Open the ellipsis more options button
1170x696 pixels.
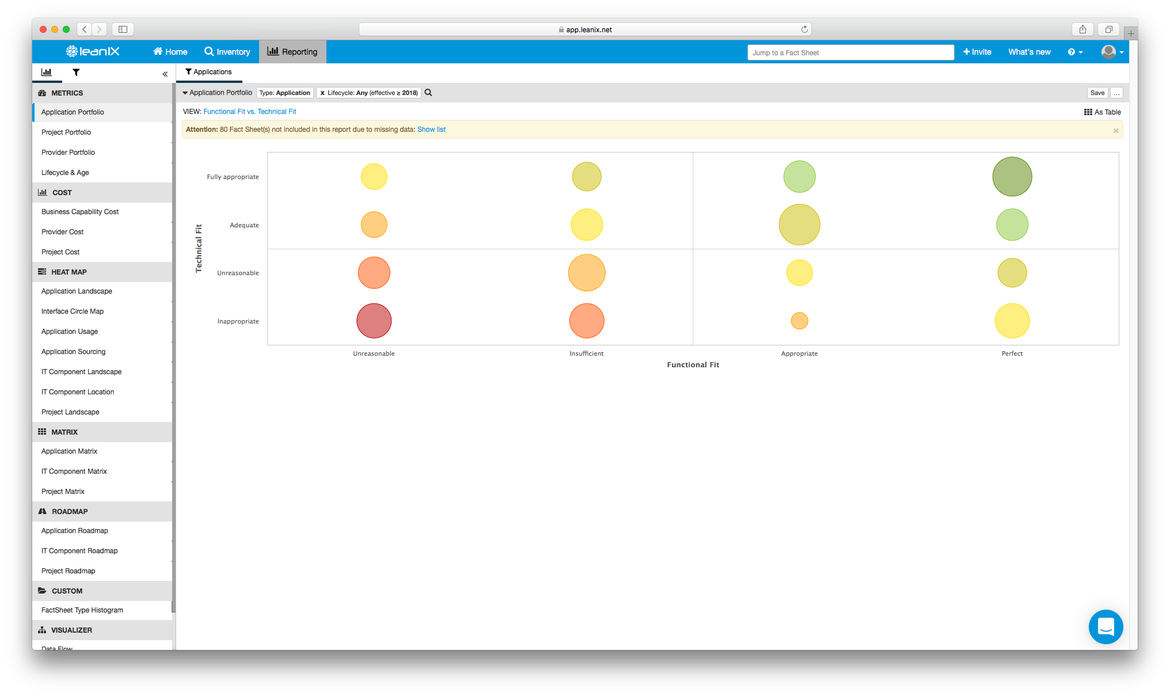(1116, 93)
